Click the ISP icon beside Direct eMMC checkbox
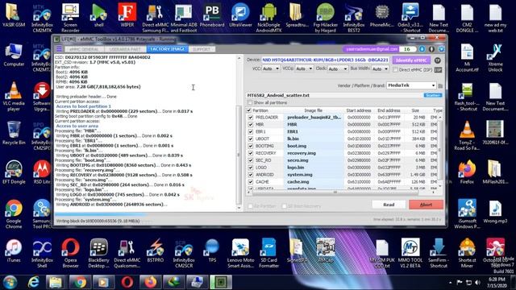The width and height of the screenshot is (516, 290). 438,70
